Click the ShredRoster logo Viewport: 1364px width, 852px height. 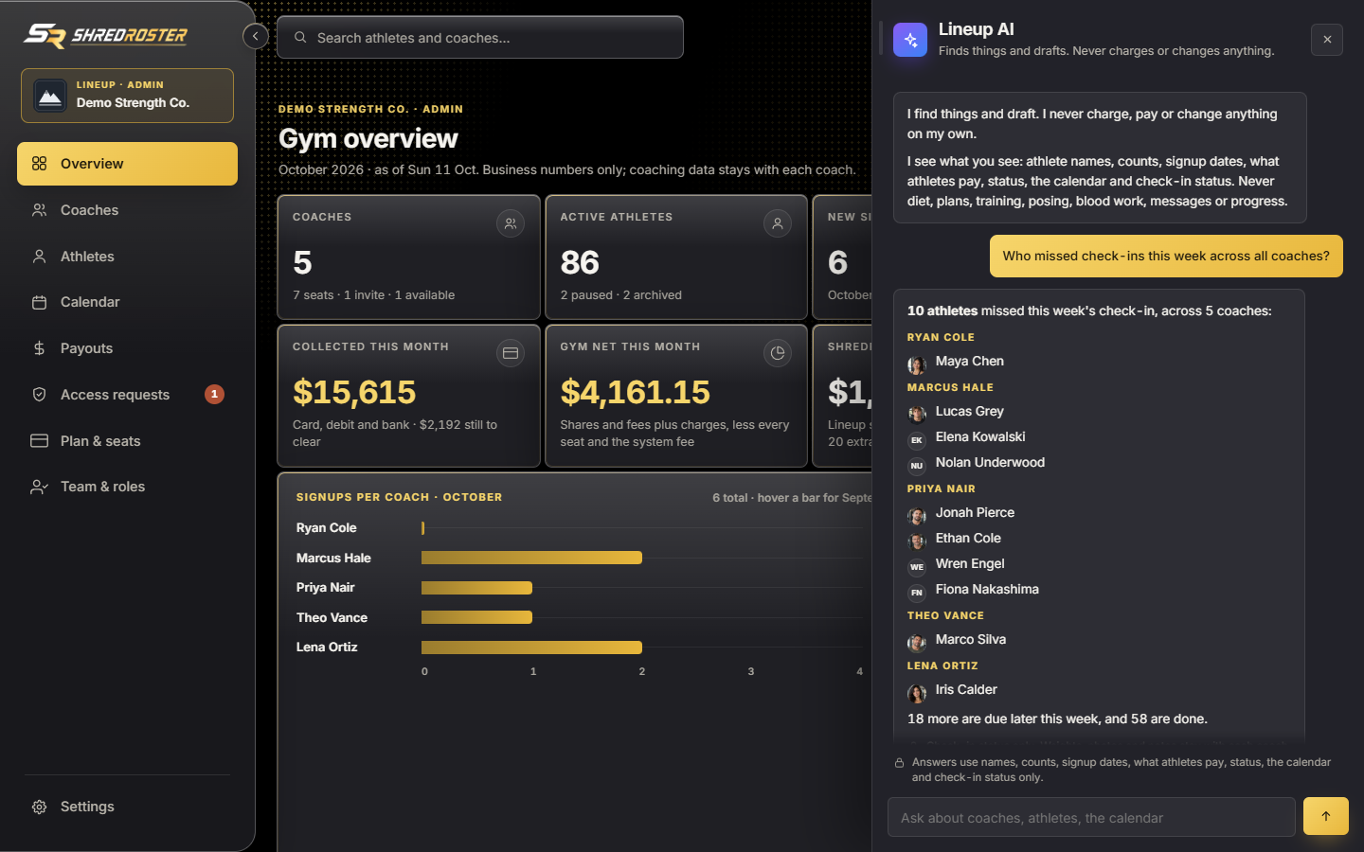(105, 36)
